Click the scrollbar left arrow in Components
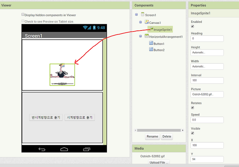 (x=135, y=130)
